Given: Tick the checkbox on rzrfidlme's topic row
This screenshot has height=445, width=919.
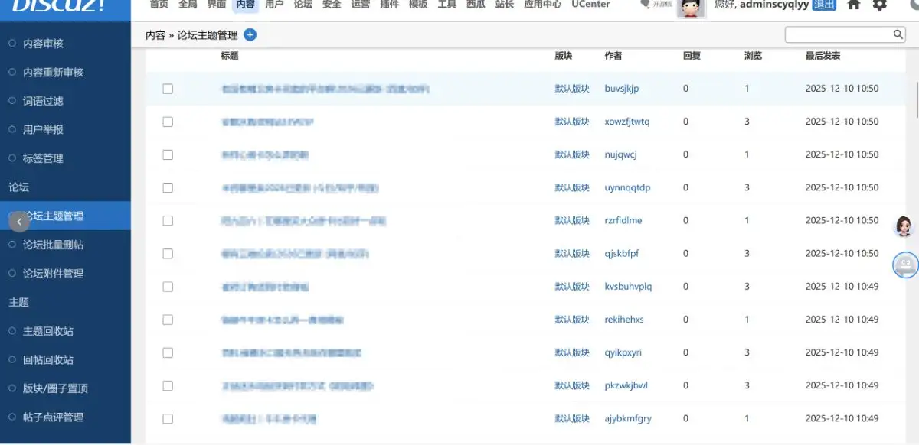Looking at the screenshot, I should click(x=167, y=220).
